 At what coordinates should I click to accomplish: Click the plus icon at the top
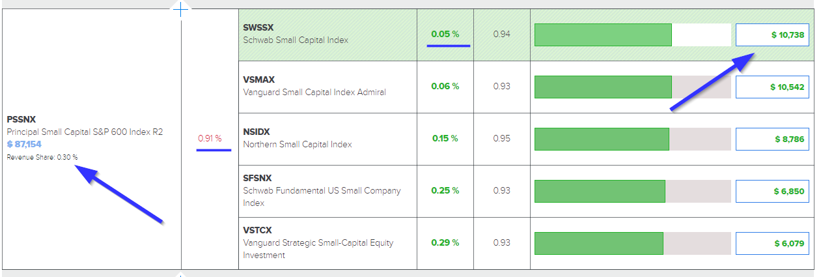(x=181, y=8)
